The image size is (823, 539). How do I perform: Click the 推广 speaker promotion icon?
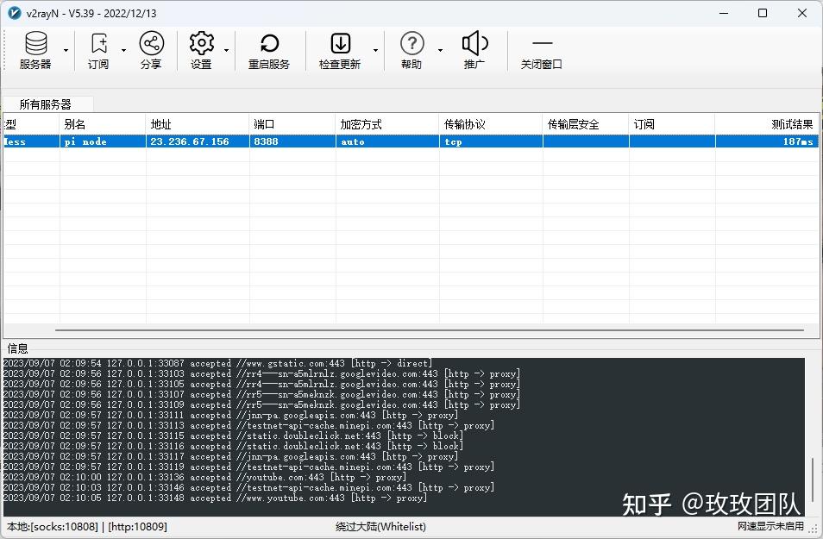coord(475,43)
